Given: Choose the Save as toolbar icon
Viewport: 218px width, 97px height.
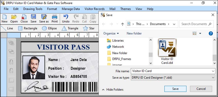Looking at the screenshot, I should [44, 19].
